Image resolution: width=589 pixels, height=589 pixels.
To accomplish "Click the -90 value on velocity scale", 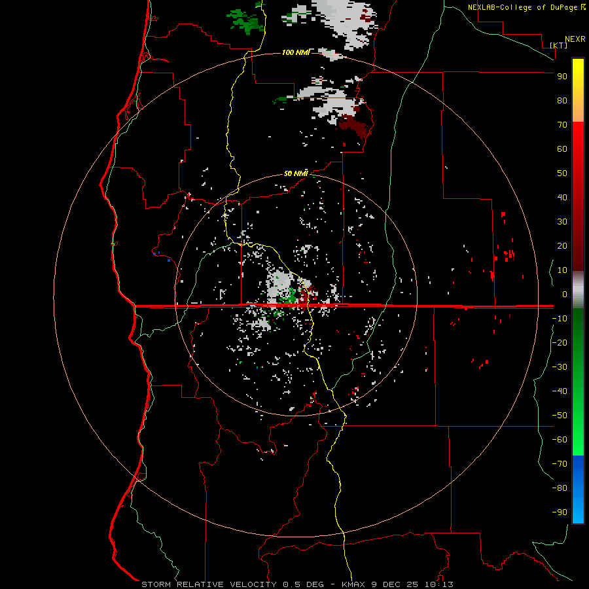I will click(x=560, y=512).
